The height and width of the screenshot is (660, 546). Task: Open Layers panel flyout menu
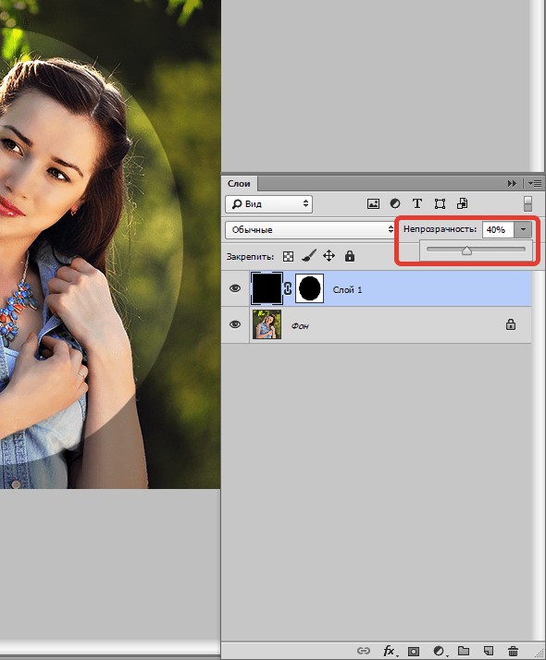tap(535, 184)
